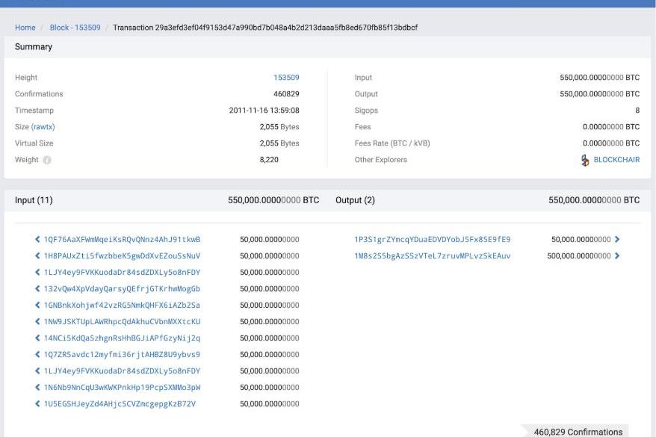Click left chevron beside input 1QF76AaXFWmMqeiKsRQvQNnz4AhJ91tkwB

(x=38, y=240)
